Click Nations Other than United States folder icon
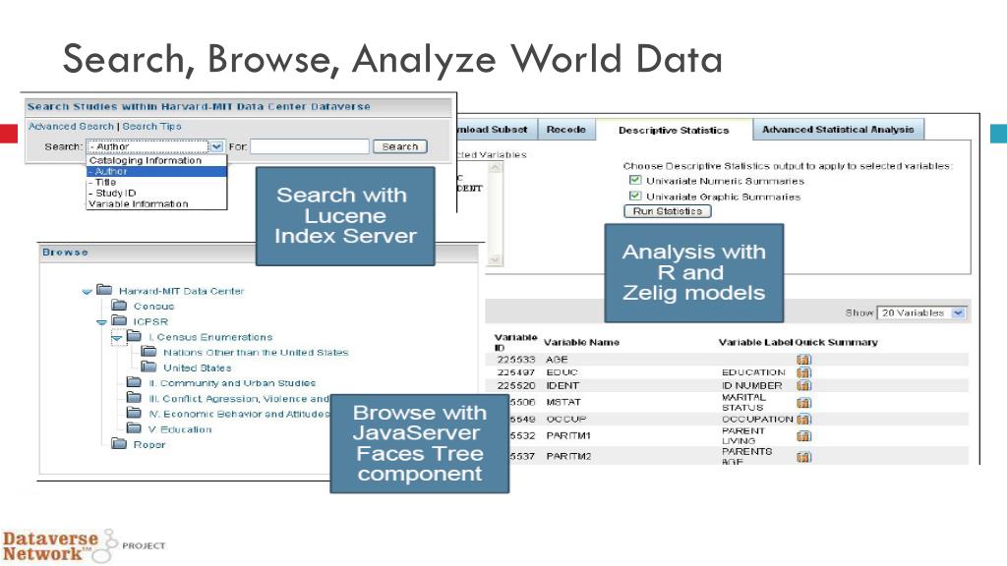Screen dimensions: 1007x566 (149, 352)
